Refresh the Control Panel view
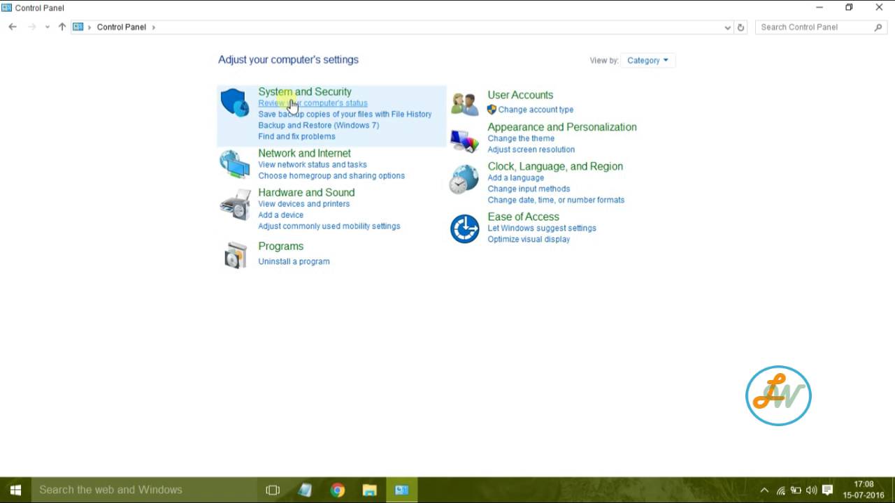Screen dimensions: 895x503 click(741, 27)
